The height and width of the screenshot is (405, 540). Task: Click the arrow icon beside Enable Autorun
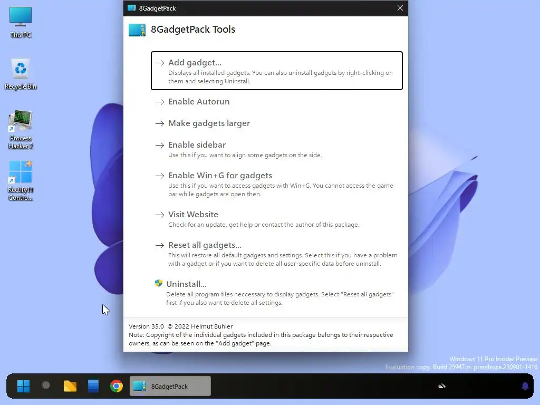(x=159, y=102)
